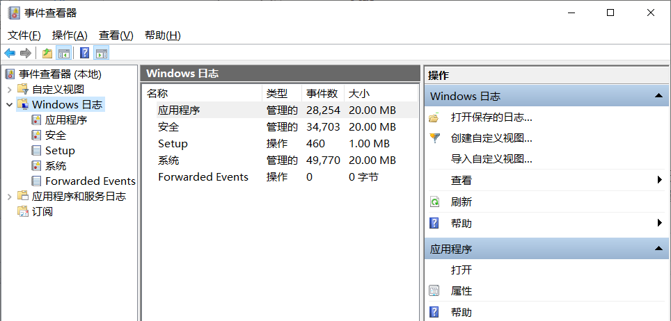Click the 事件查看器 (本地) root node icon
671x321 pixels.
[x=10, y=74]
